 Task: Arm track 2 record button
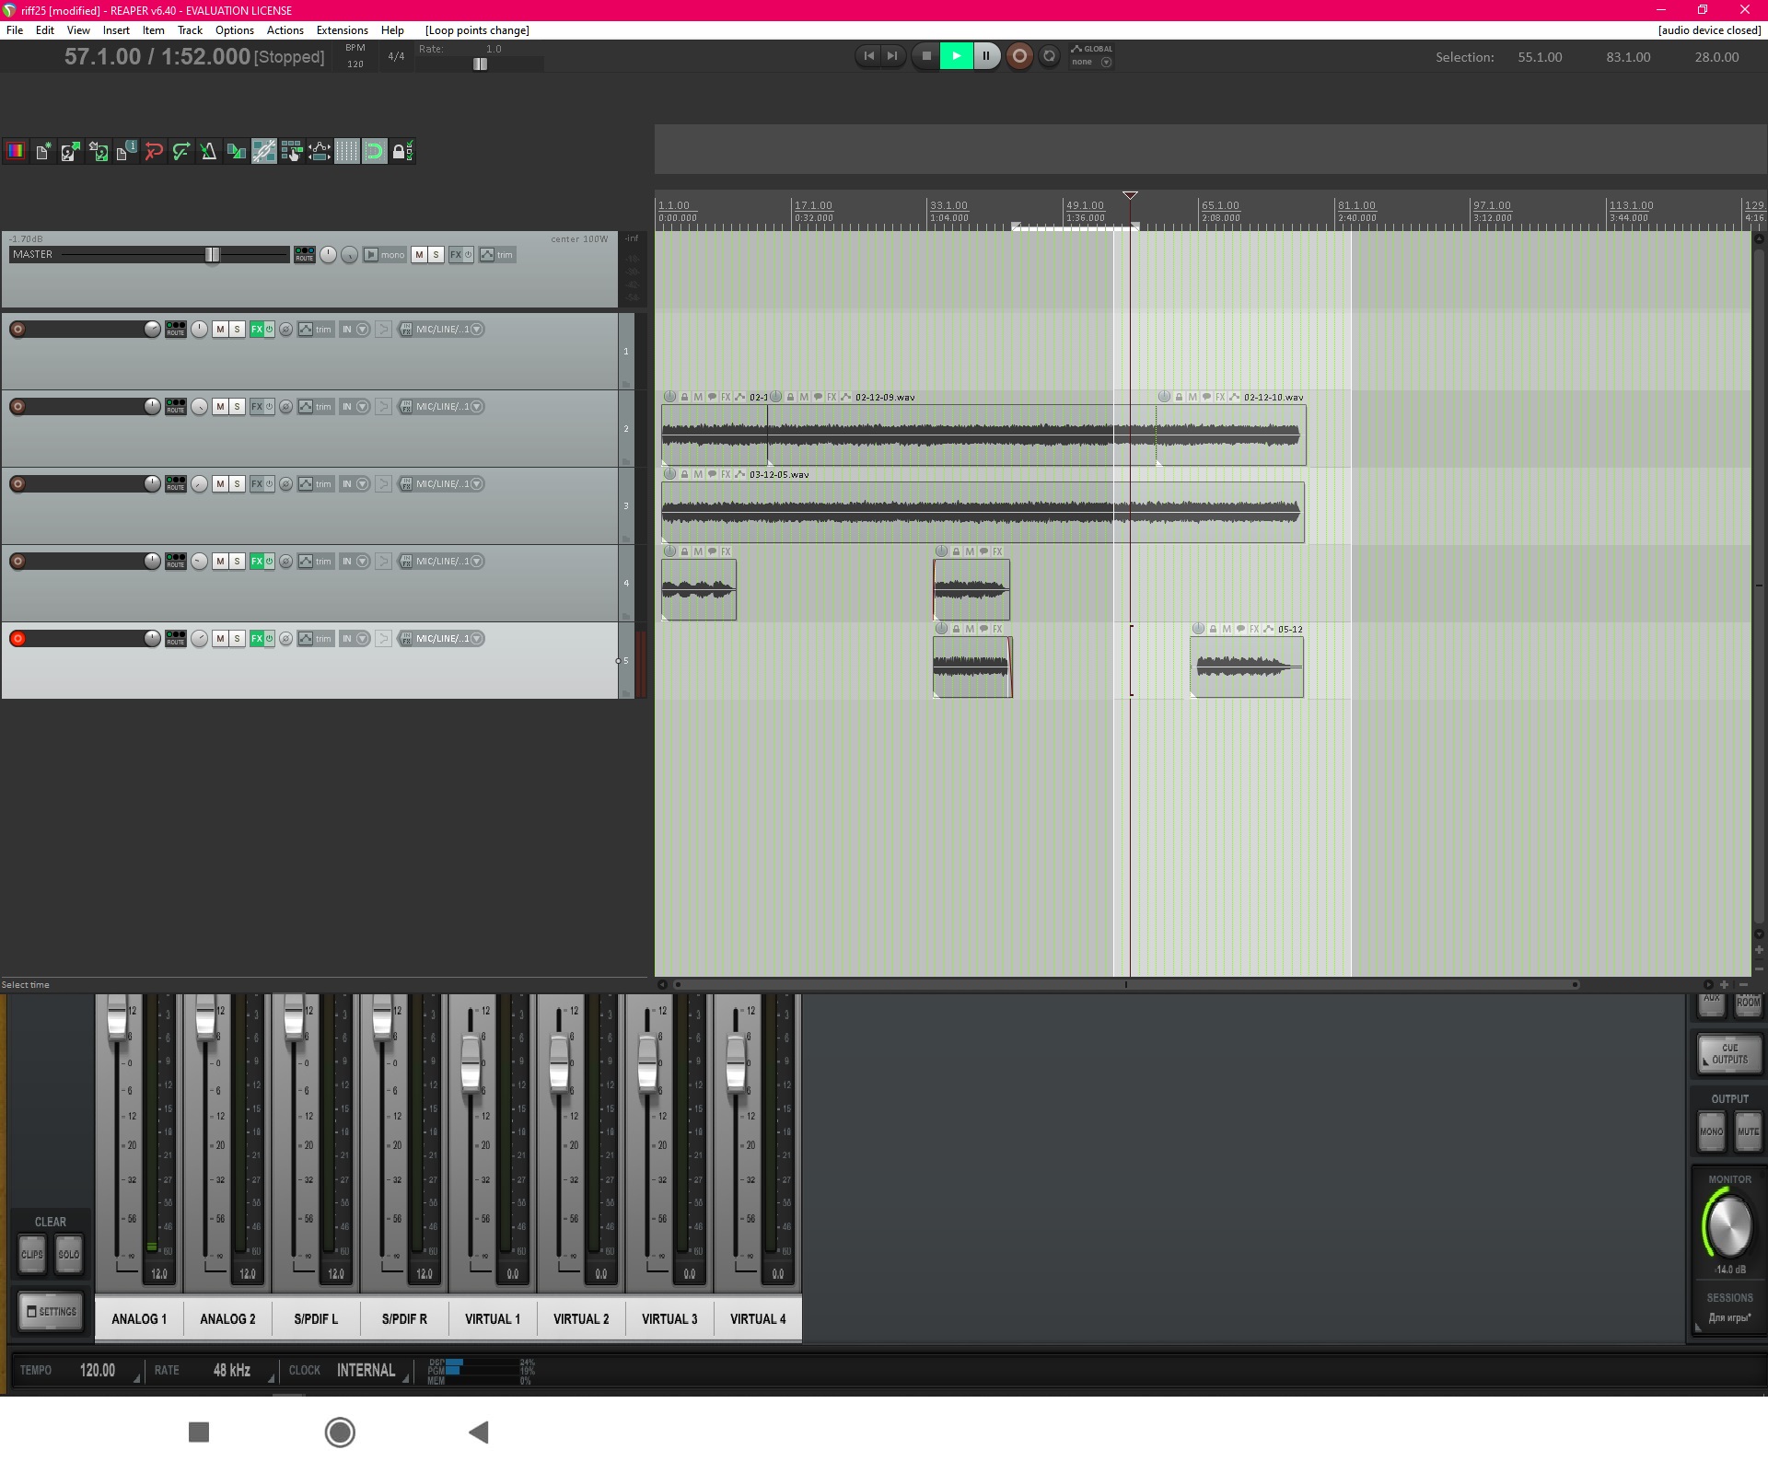coord(17,407)
